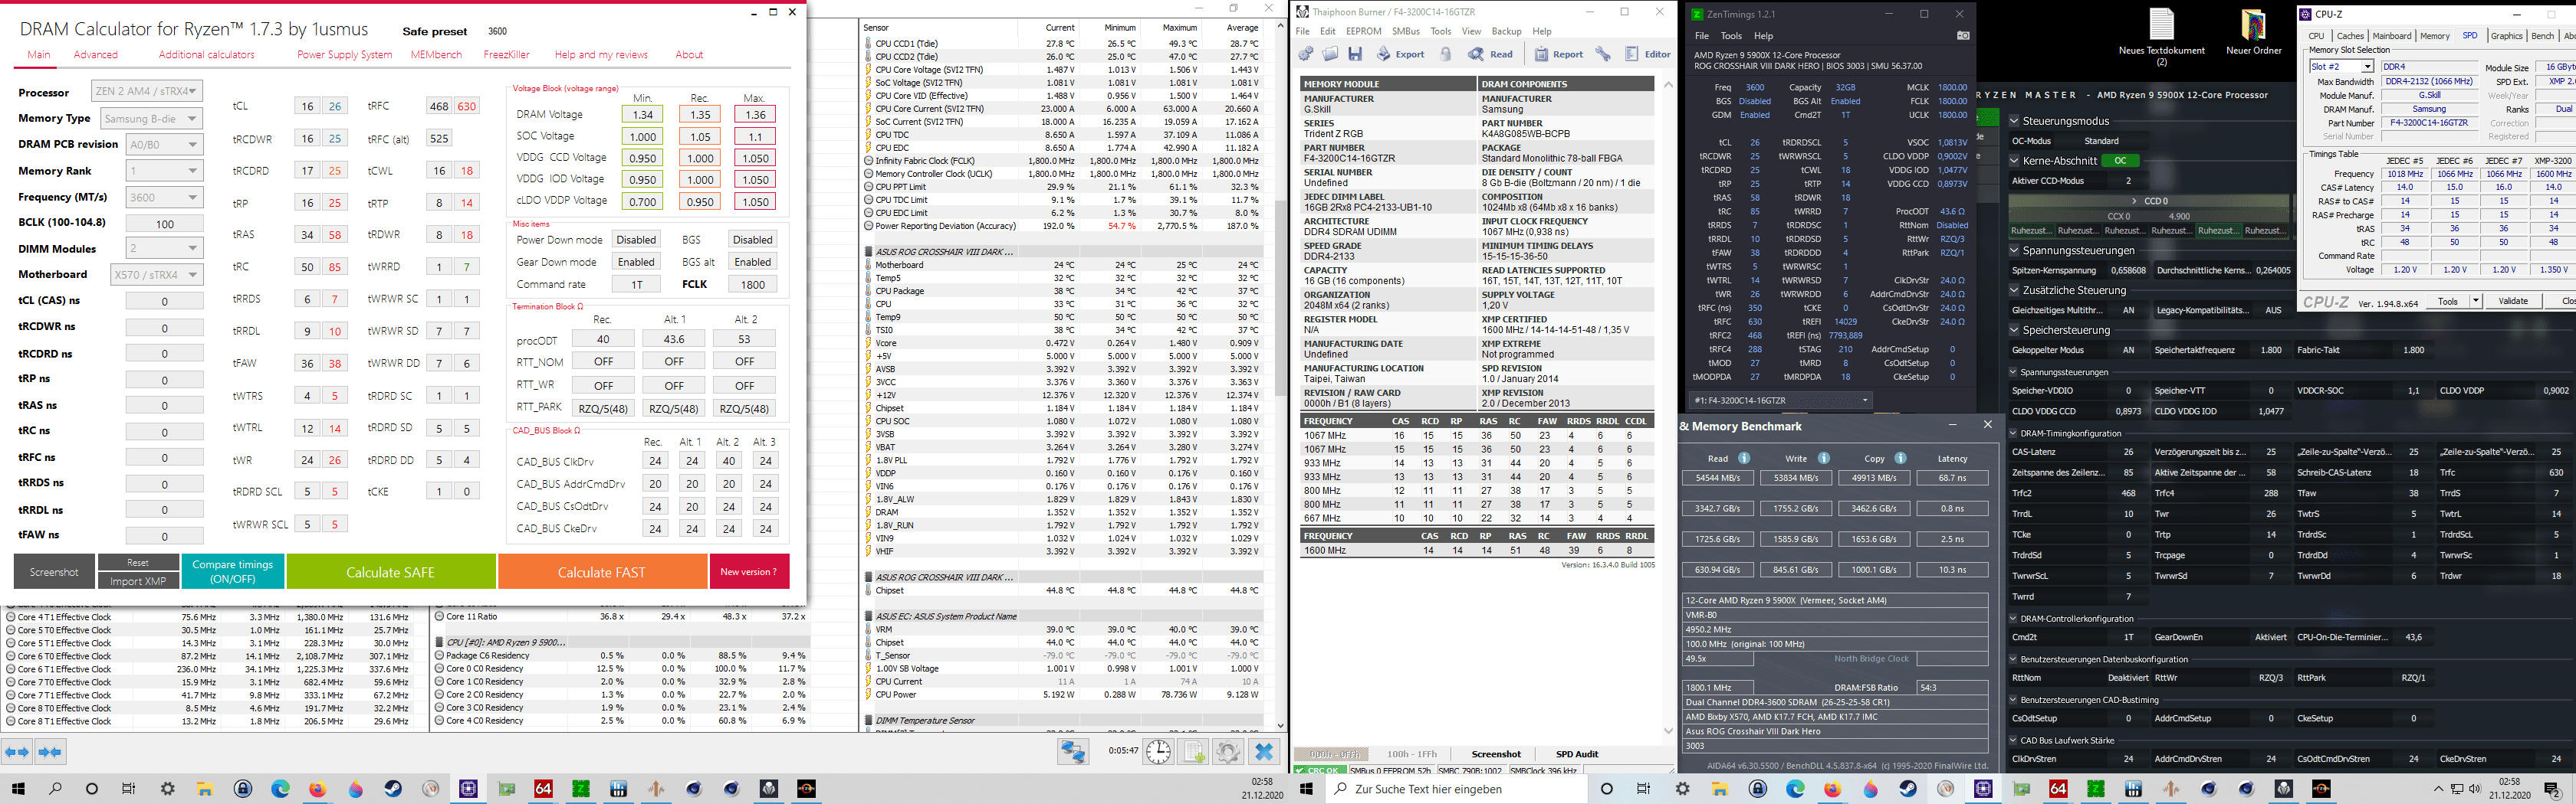
Task: Open notification center icon in the system tray
Action: coord(2552,789)
